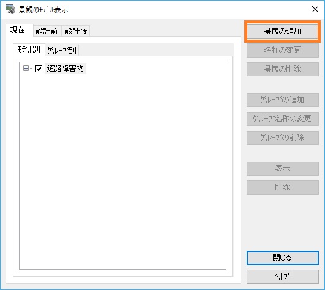
Task: Click the 名称の変更 button
Action: click(283, 50)
